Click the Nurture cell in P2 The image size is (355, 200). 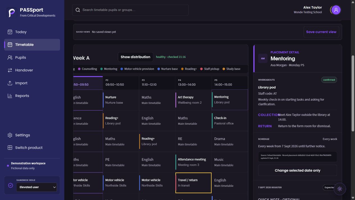coord(121,100)
